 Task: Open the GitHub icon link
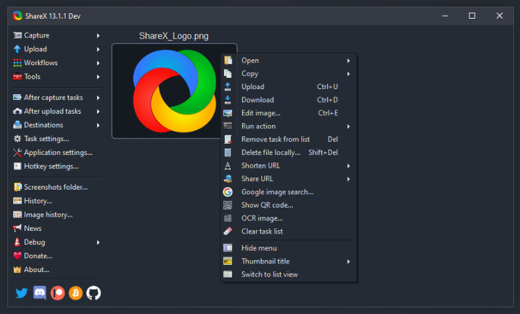[94, 293]
